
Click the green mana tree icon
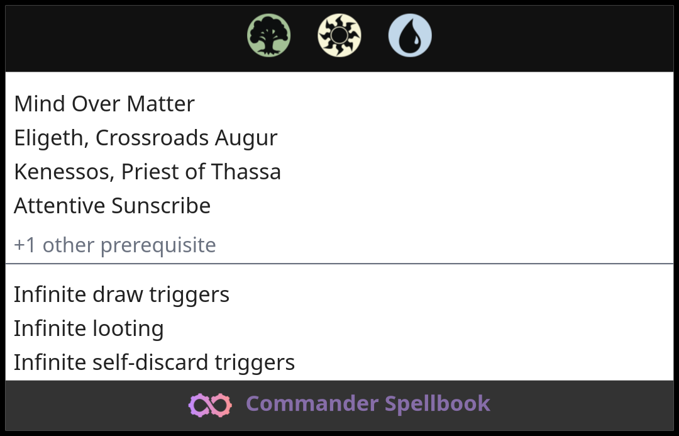click(269, 35)
